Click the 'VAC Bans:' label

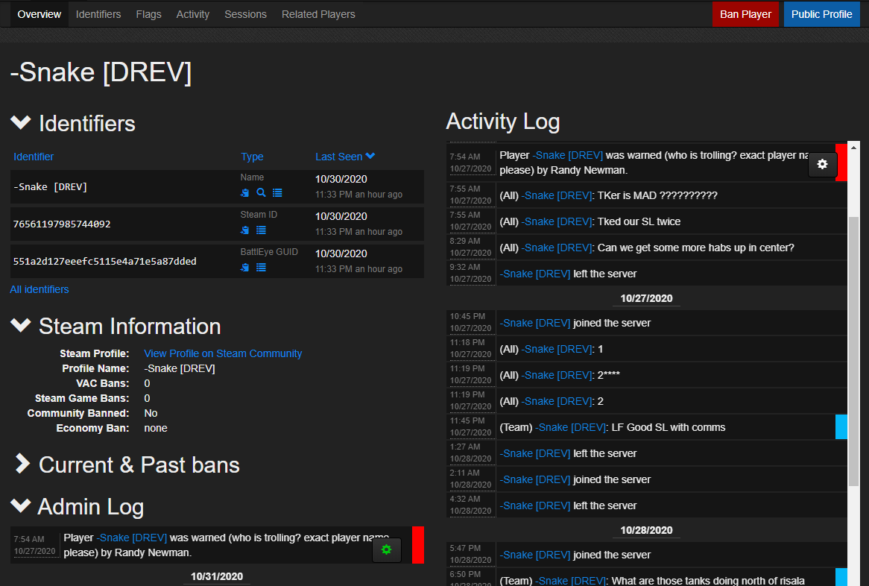[x=103, y=384]
